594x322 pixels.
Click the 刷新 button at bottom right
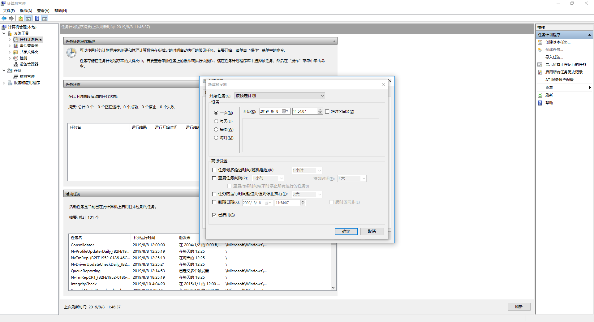tap(519, 307)
